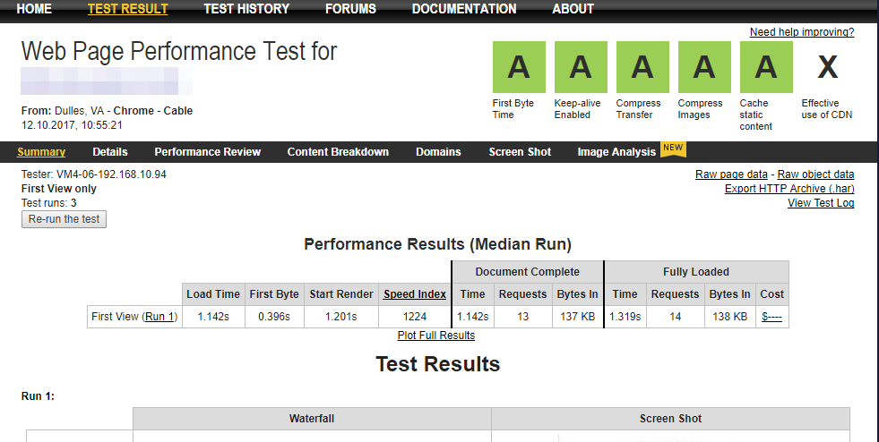Viewport: 879px width, 442px height.
Task: Click the Keep-alive Enabled grade badge
Action: click(581, 67)
